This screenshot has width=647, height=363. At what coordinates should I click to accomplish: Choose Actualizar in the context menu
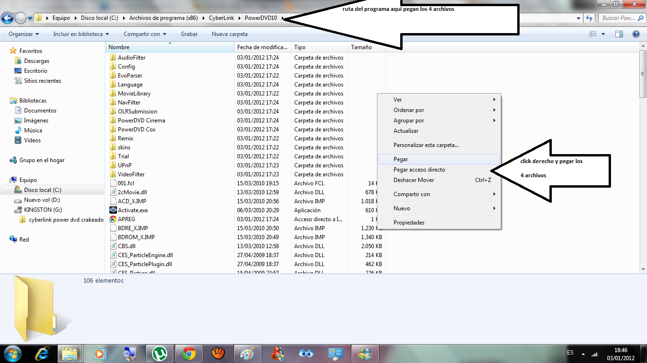coord(439,131)
